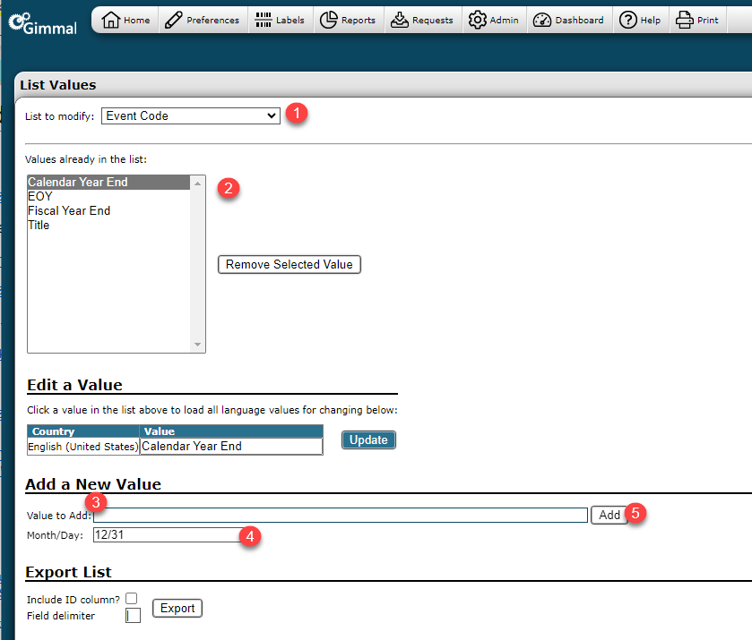Click the Print printer icon
Image resolution: width=752 pixels, height=640 pixels.
[685, 20]
